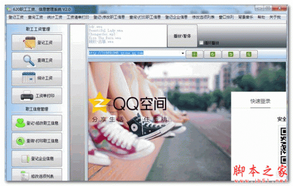The image size is (293, 186).
Task: Click the 职工信息管理 section heading
Action: tap(37, 109)
